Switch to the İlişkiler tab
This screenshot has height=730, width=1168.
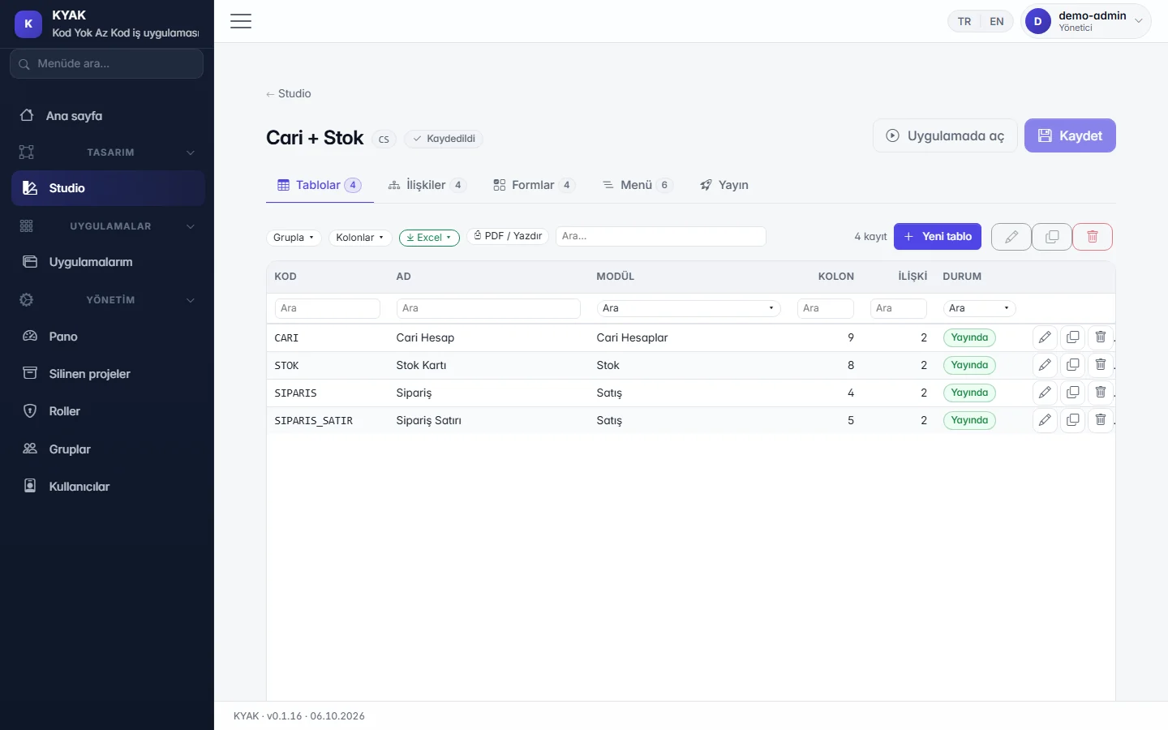point(427,185)
